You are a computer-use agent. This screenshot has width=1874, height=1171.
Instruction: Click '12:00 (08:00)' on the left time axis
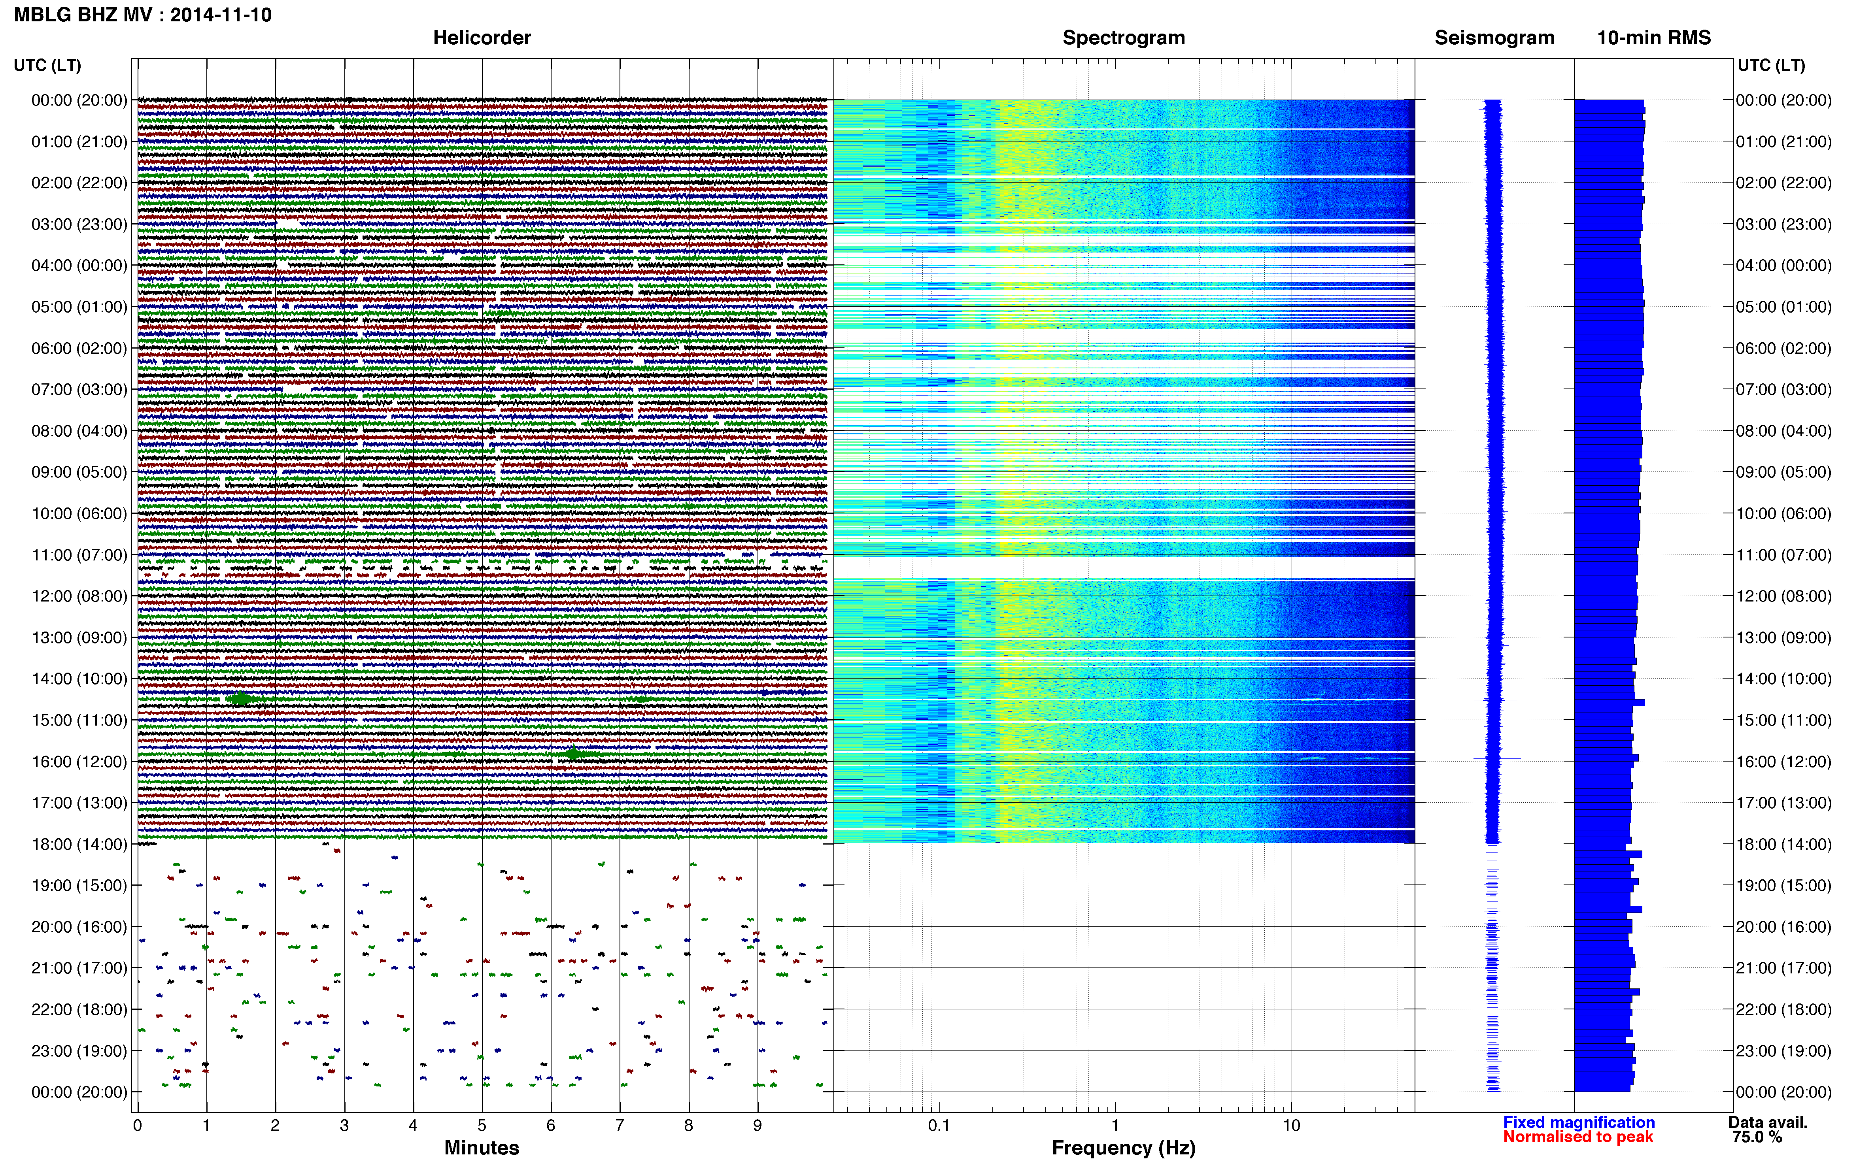[x=79, y=596]
